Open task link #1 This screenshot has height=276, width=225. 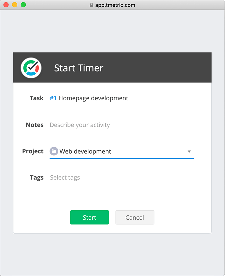click(x=53, y=98)
